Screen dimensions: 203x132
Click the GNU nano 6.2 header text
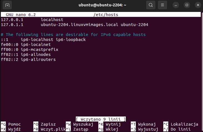21,15
